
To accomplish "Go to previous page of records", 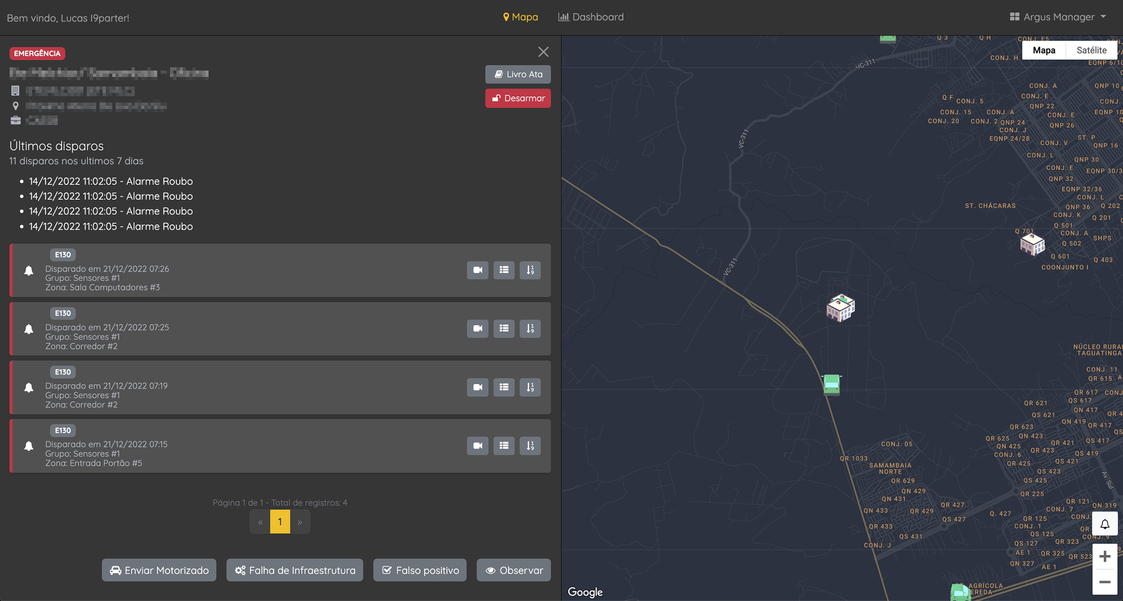I will (x=260, y=522).
